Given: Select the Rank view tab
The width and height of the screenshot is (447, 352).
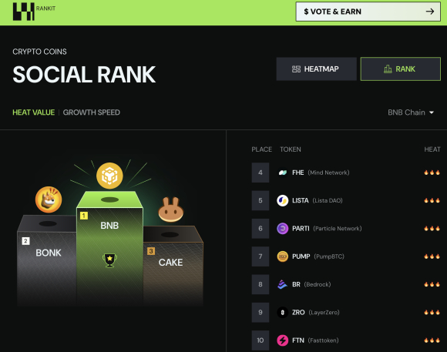Looking at the screenshot, I should [401, 69].
